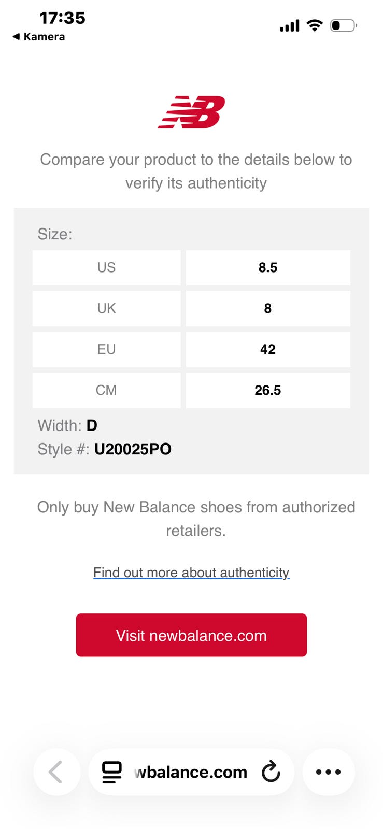This screenshot has width=383, height=829.
Task: Tap the EU size value 42
Action: (x=268, y=349)
